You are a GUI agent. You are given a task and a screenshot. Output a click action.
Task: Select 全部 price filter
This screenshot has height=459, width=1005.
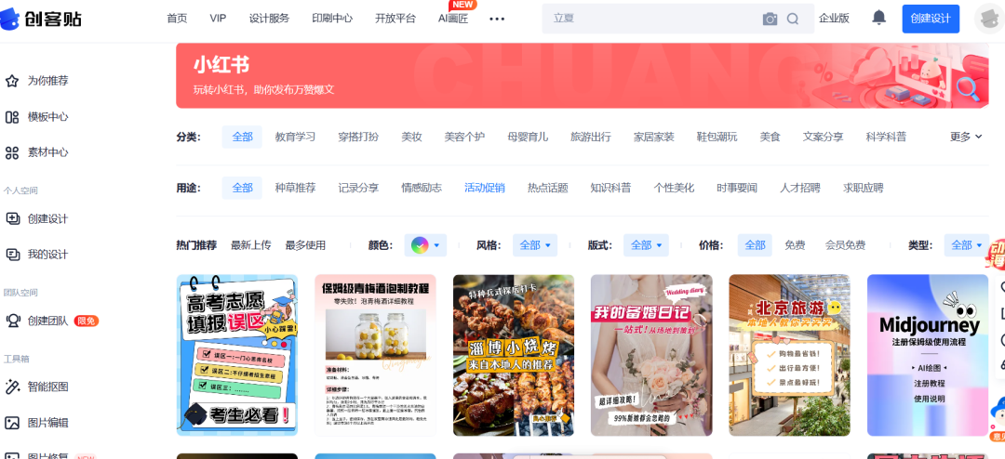click(755, 245)
